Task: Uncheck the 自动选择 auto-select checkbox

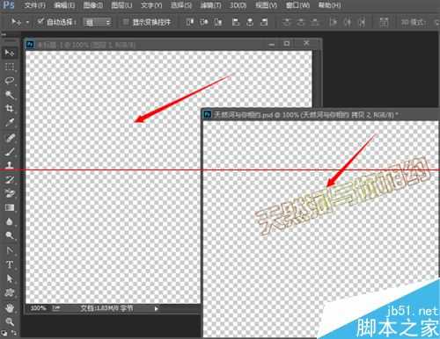Action: click(x=40, y=22)
